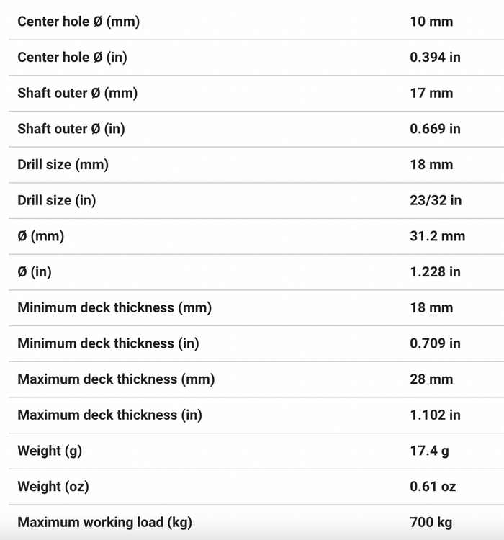Select the Center hole Ø (in) row label
504x540 pixels.
click(x=72, y=58)
